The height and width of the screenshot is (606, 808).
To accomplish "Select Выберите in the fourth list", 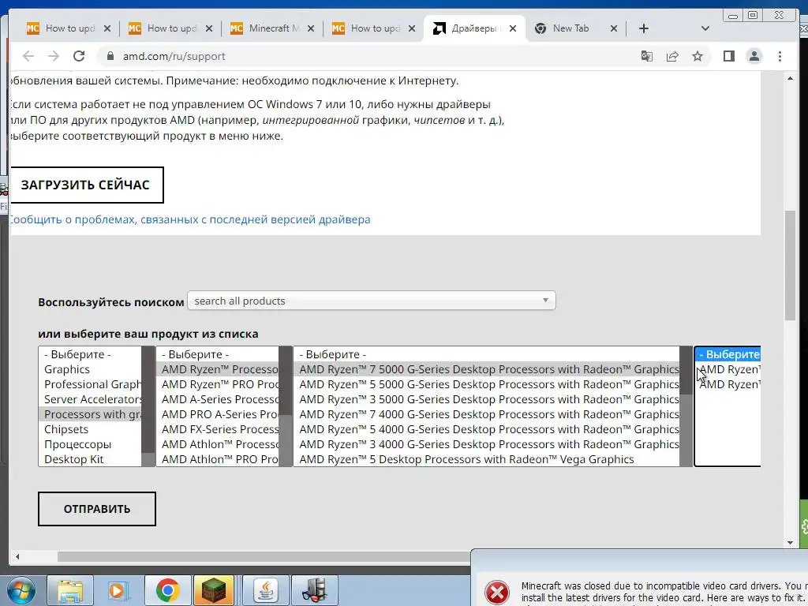I will point(728,354).
